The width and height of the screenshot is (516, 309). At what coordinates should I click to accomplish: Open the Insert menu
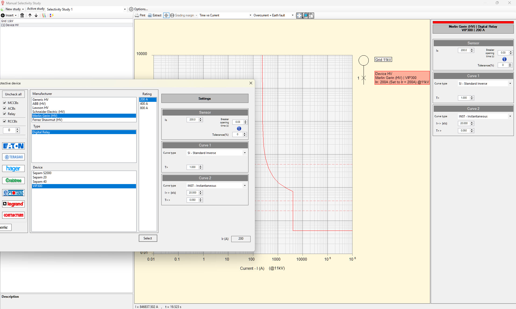(9, 15)
